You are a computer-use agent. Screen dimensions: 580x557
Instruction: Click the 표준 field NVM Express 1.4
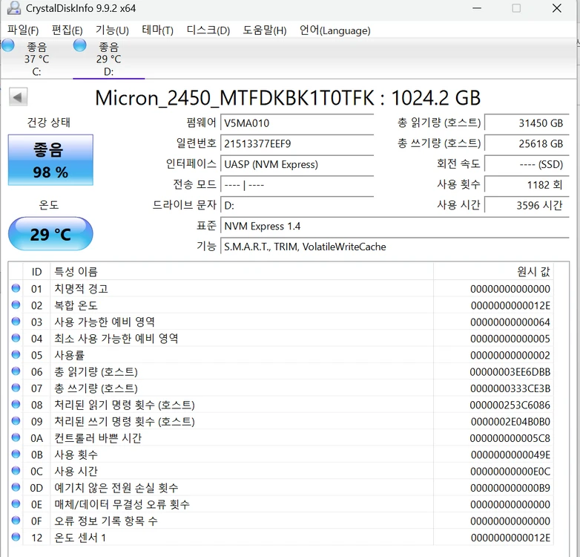point(395,226)
